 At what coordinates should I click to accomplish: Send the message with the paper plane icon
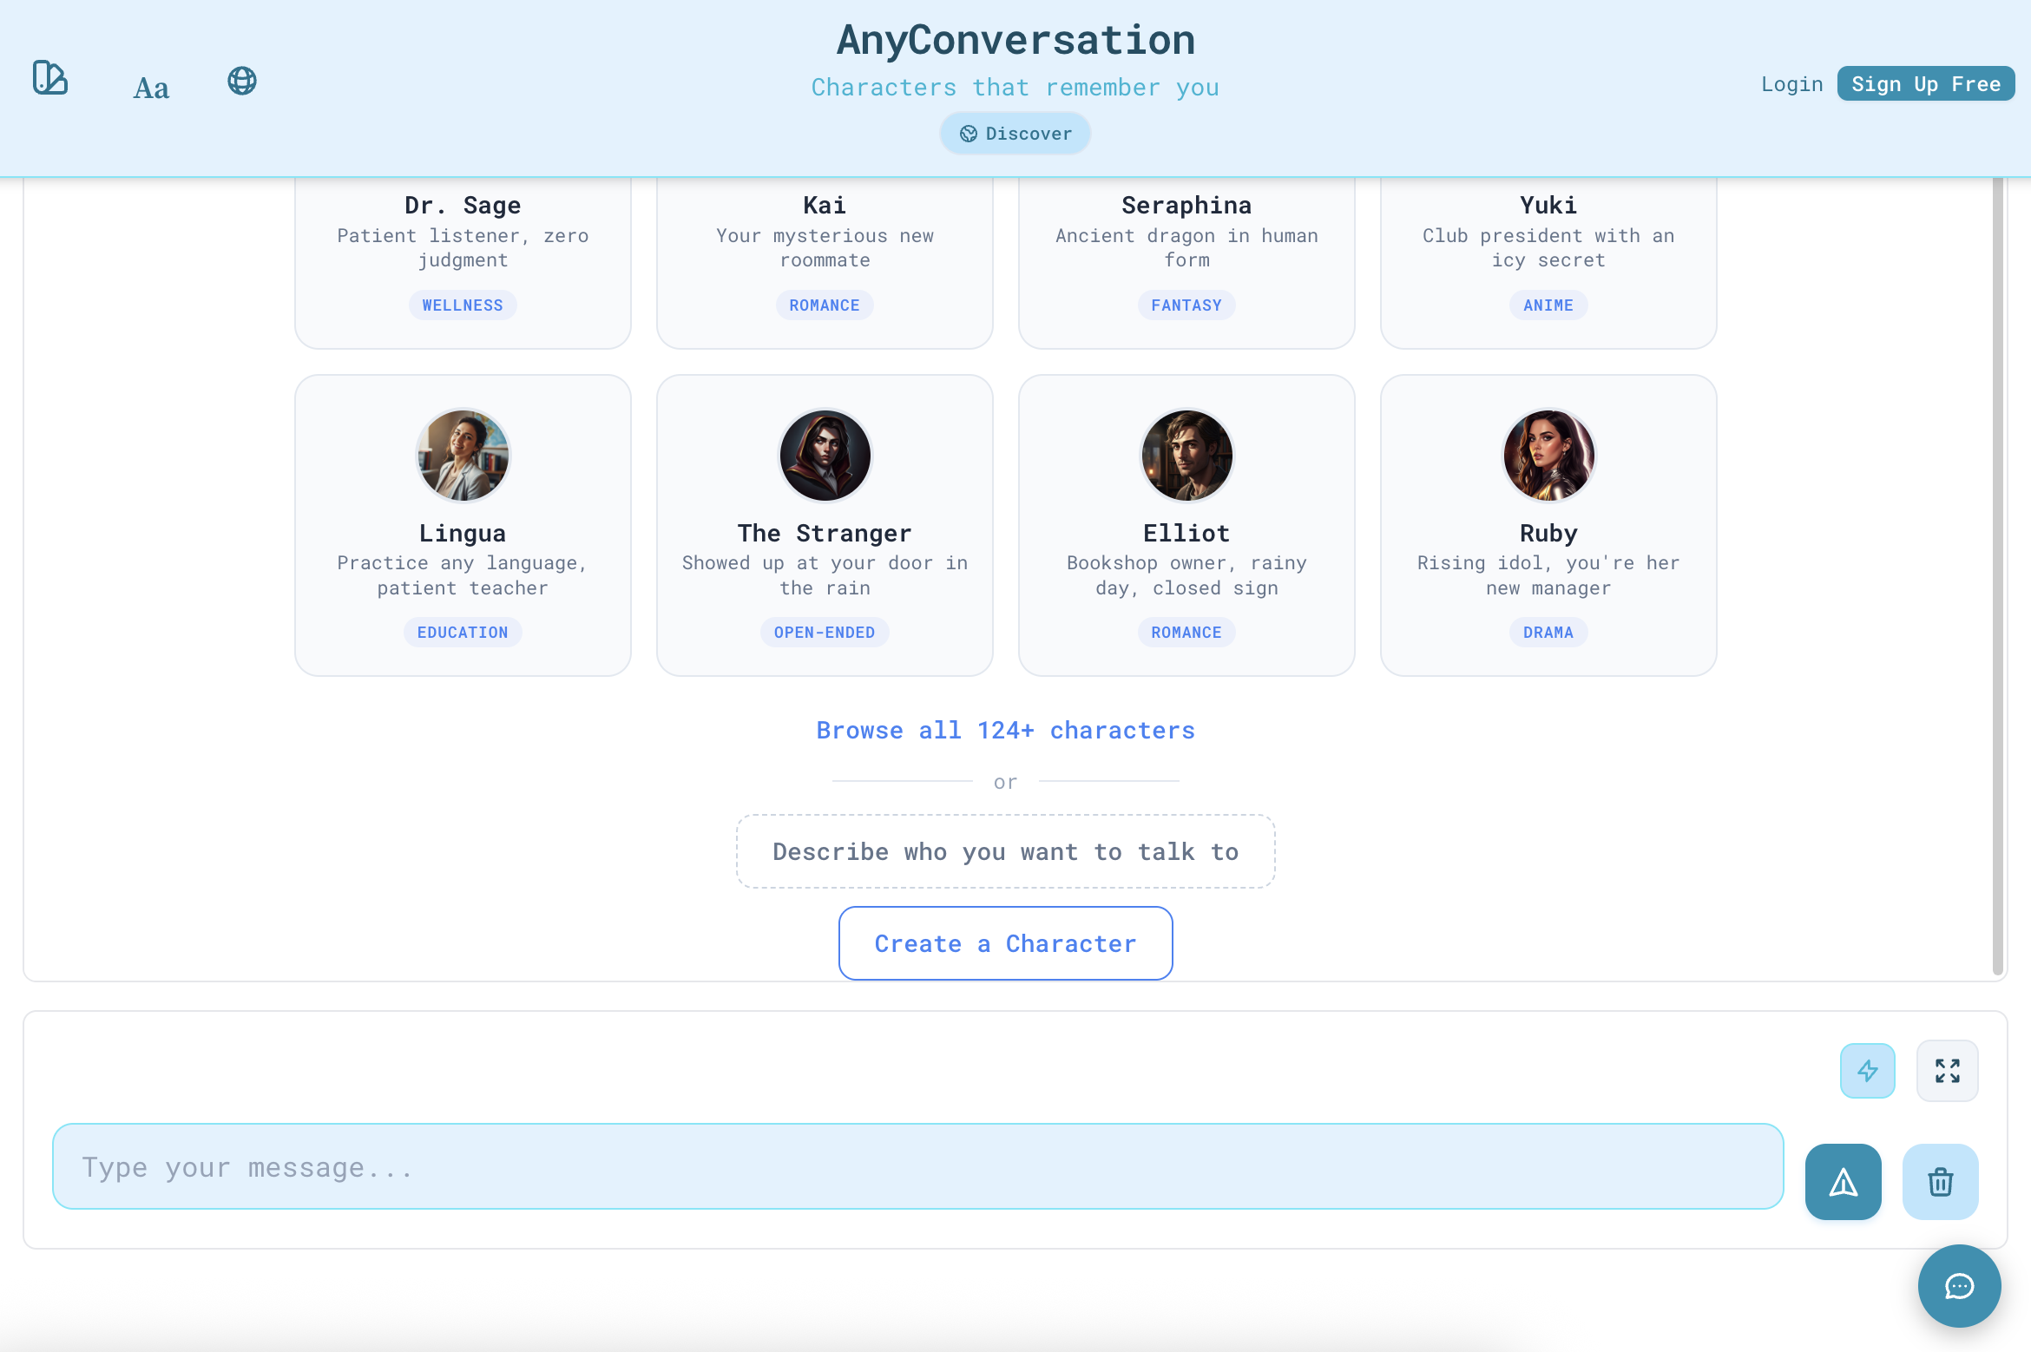point(1843,1181)
